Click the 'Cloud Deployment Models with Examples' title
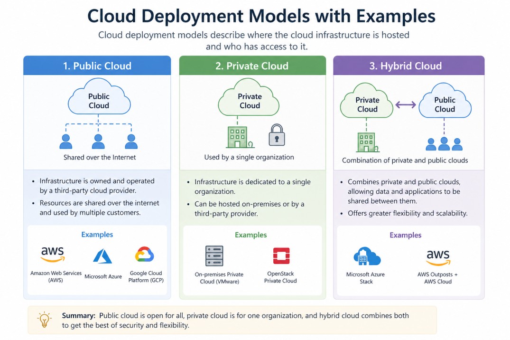 [x=261, y=16]
